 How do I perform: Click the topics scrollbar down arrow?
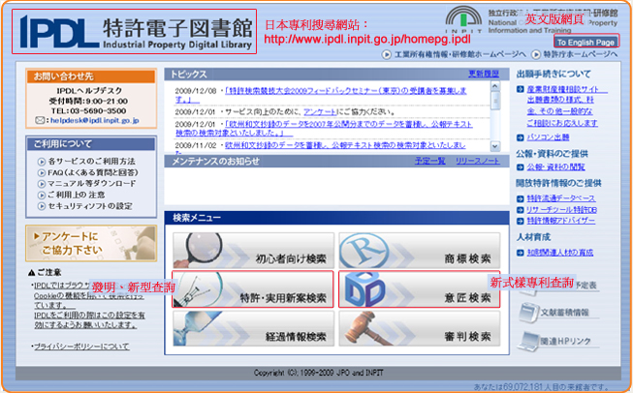[495, 146]
